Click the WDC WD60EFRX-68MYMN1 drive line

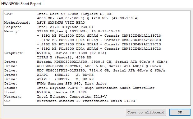99,66
